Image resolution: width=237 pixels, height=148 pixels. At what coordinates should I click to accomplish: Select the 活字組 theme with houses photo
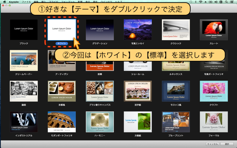pos(138,91)
